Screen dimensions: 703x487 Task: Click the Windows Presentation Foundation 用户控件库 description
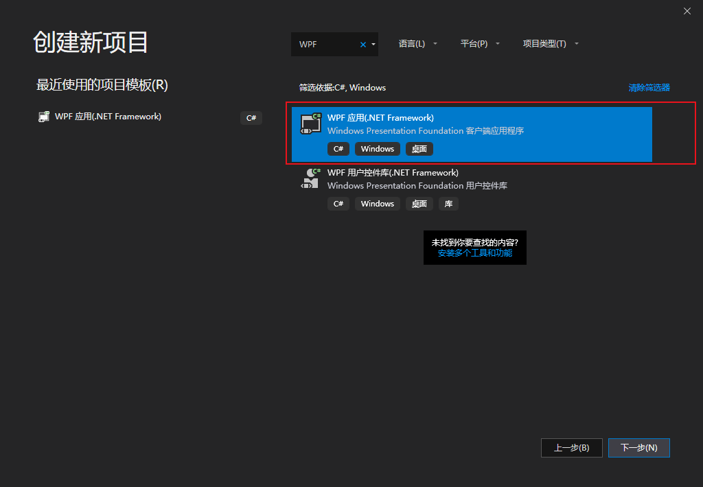[x=417, y=185]
